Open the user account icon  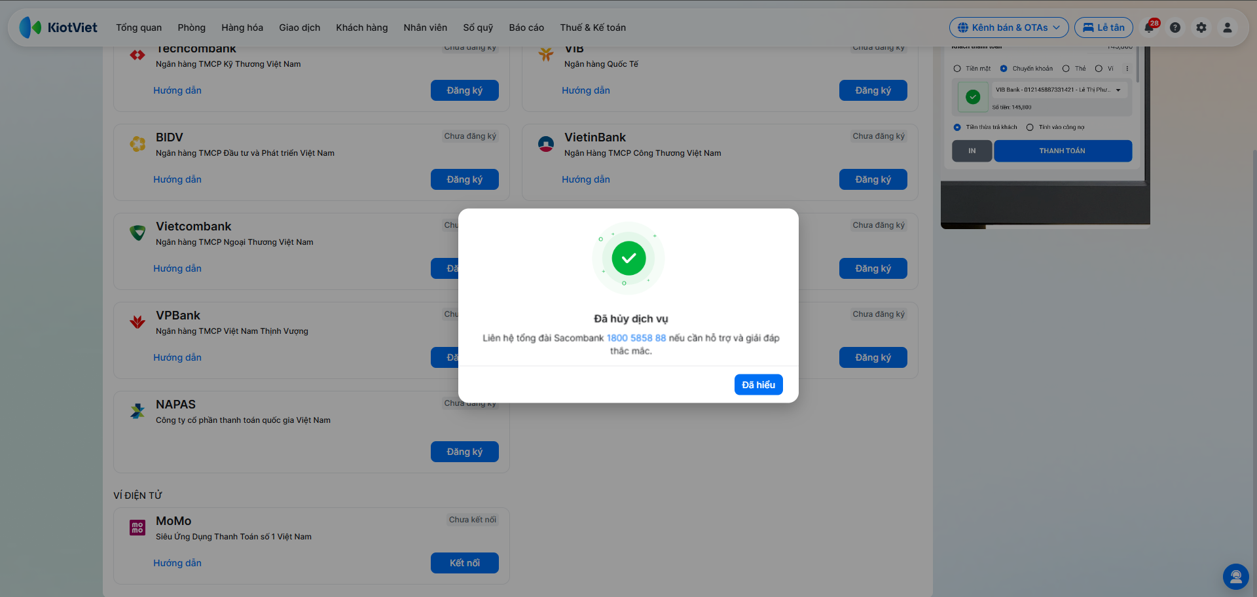(1228, 27)
